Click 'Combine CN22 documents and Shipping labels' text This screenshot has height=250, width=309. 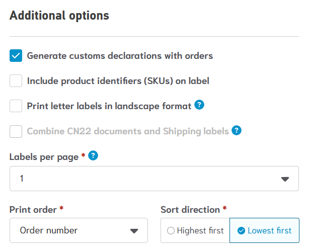click(128, 131)
